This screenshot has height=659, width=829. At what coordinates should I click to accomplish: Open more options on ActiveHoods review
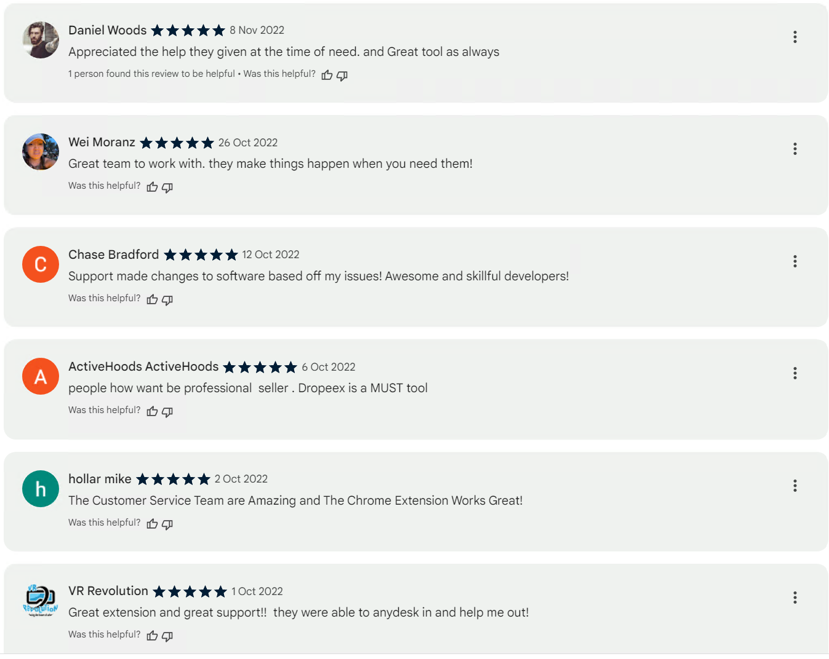click(795, 373)
